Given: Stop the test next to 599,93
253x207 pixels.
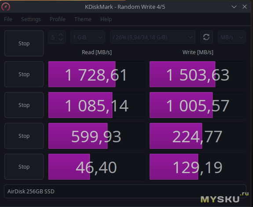Looking at the screenshot, I should (x=24, y=136).
